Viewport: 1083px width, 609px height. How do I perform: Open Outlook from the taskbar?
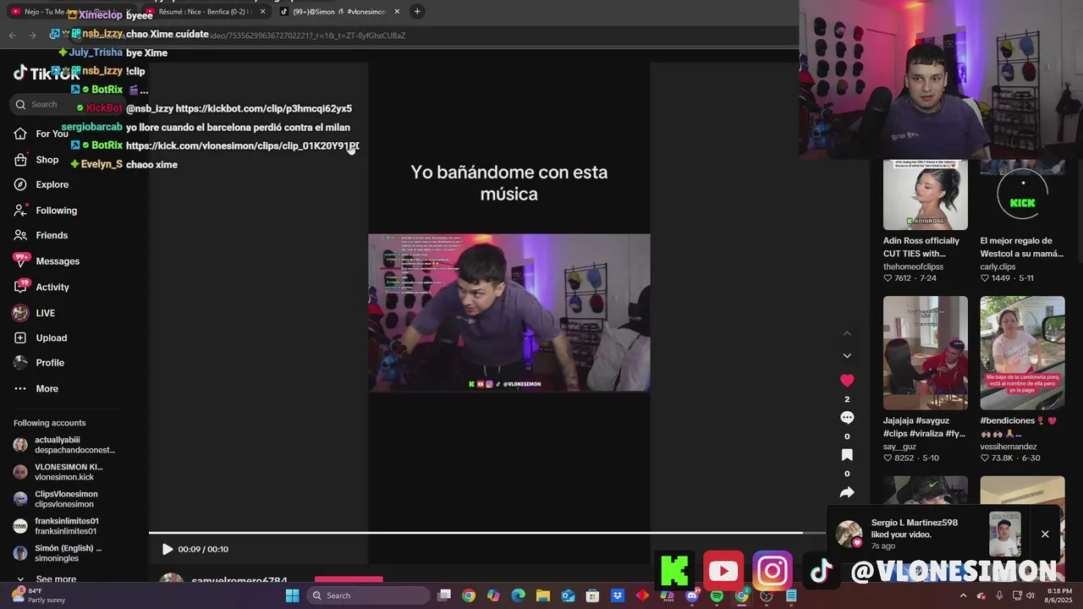[568, 595]
